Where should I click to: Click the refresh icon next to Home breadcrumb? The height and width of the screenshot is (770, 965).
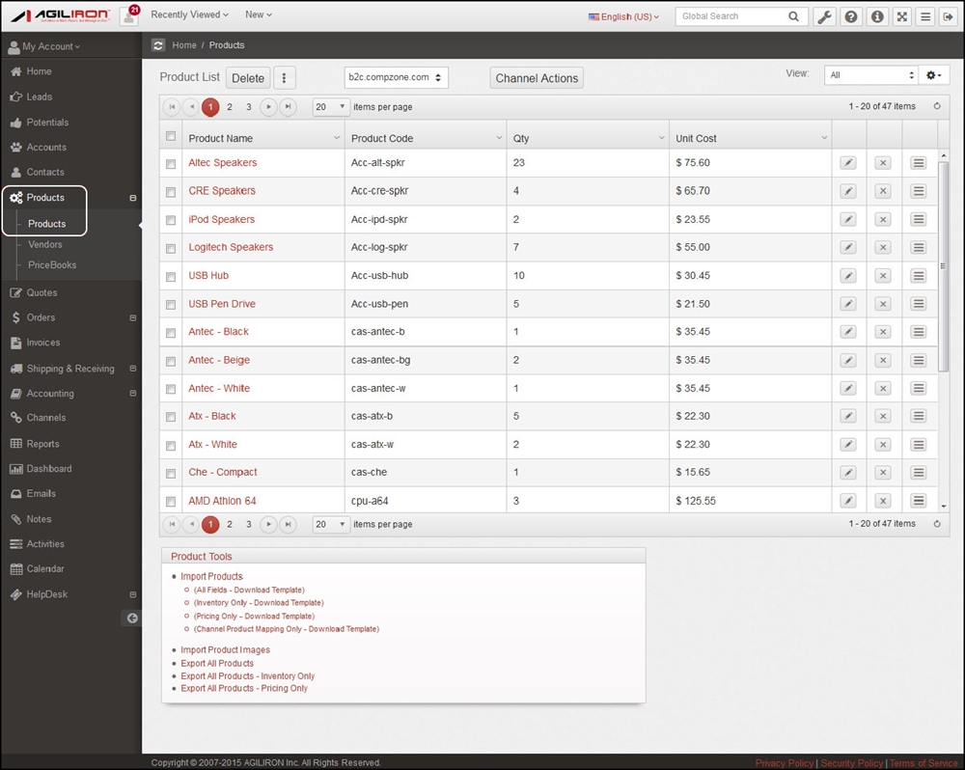[x=157, y=44]
